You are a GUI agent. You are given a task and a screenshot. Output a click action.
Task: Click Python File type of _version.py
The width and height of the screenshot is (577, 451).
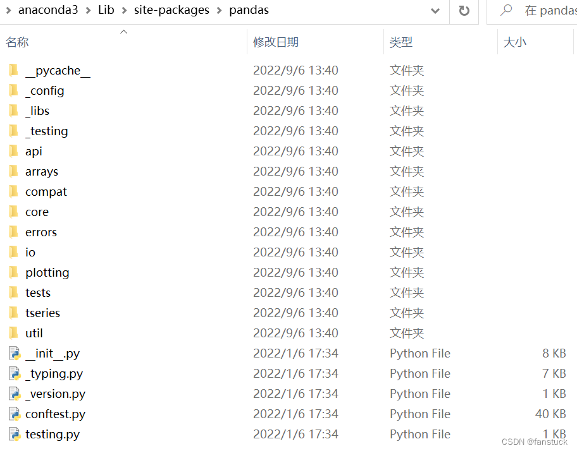420,394
